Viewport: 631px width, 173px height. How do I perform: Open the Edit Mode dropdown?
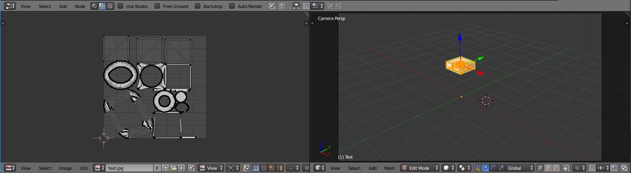419,168
